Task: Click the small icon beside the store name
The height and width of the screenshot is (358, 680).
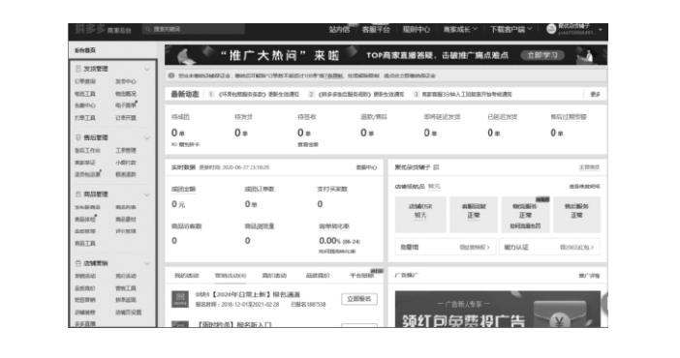Action: 436,167
